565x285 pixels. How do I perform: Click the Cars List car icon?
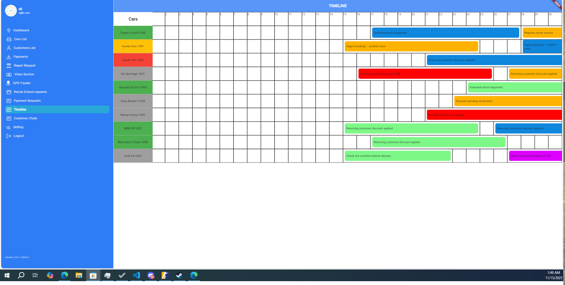click(9, 39)
